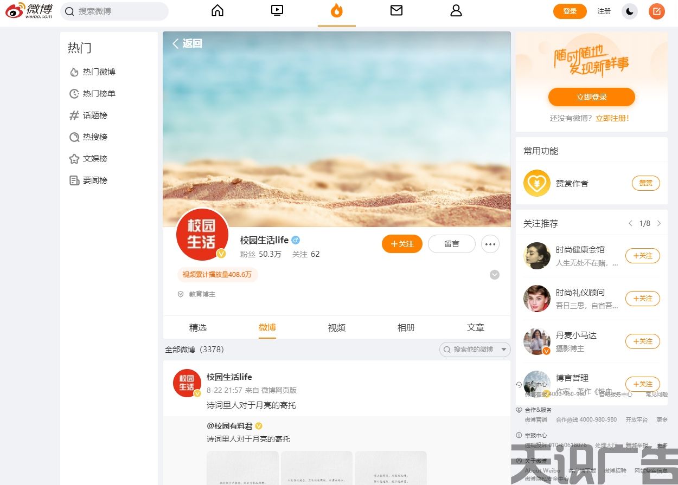
Task: Click the 立即注册! link
Action: tap(612, 118)
